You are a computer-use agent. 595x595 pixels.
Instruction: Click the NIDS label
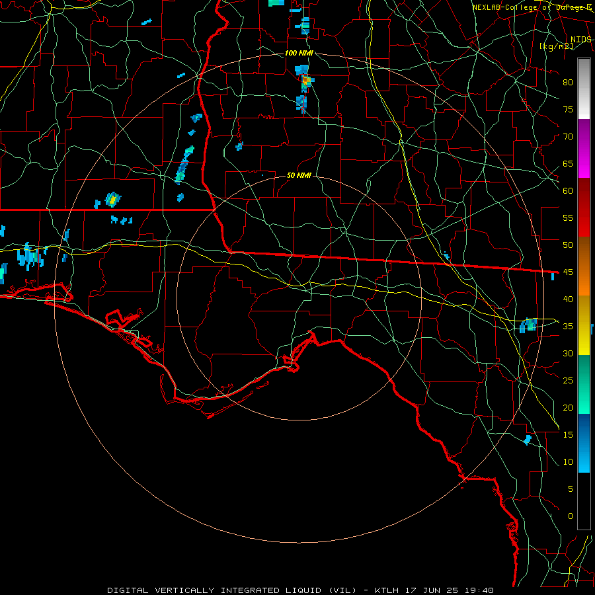pos(580,40)
